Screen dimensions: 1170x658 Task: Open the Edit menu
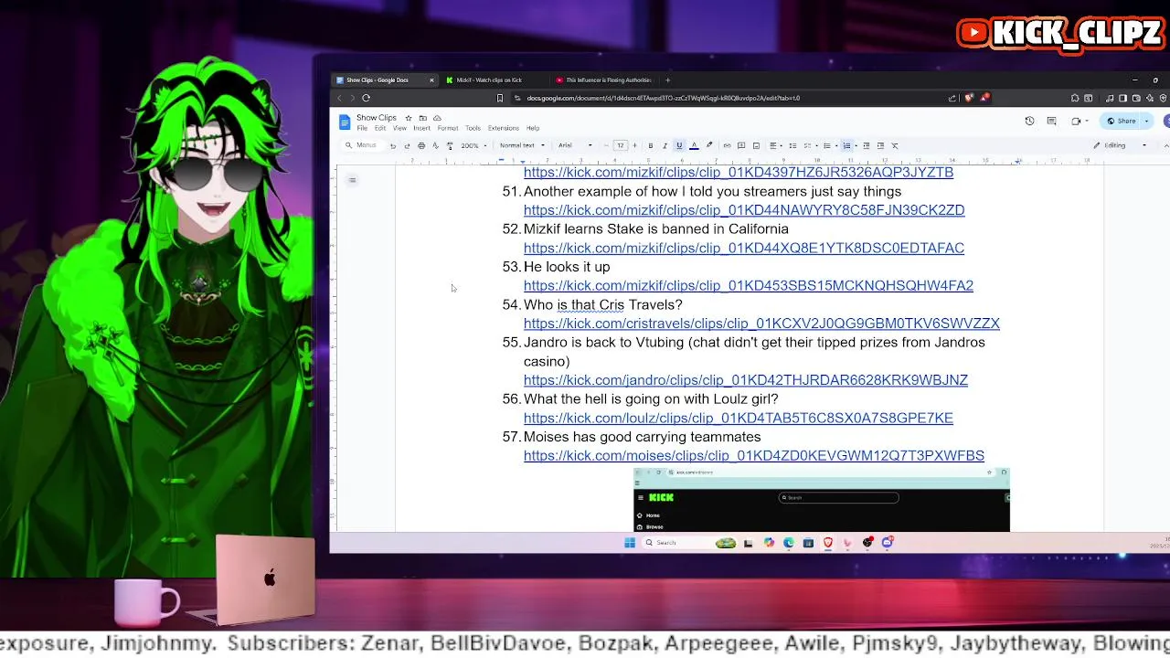coord(380,128)
